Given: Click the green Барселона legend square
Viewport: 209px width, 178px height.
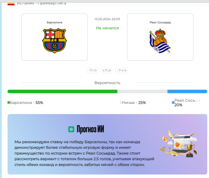Looking at the screenshot, I should coord(8,103).
